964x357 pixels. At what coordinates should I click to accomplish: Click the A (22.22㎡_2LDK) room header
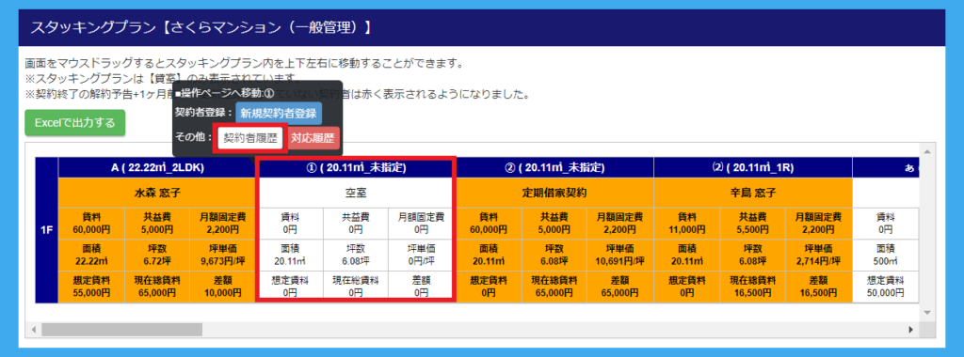(x=156, y=167)
